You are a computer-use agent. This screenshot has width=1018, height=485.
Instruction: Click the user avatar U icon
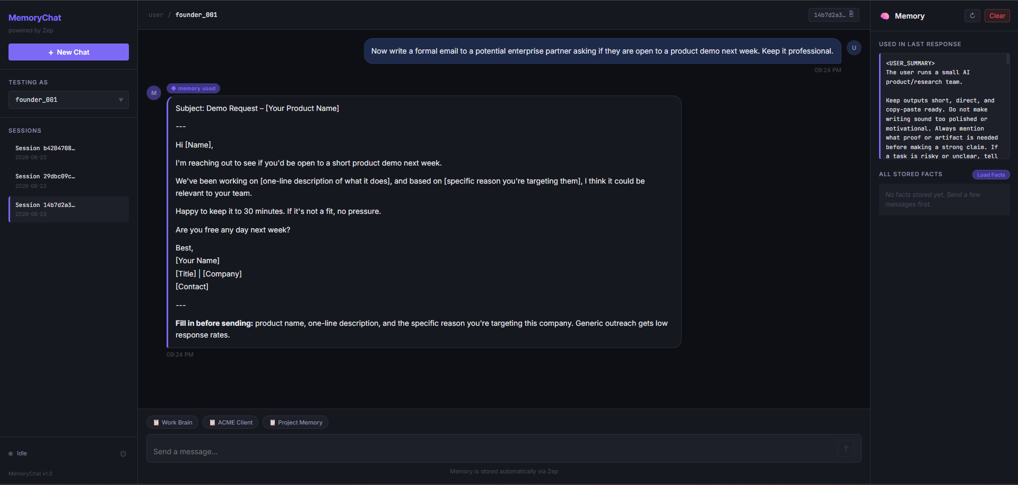(854, 48)
